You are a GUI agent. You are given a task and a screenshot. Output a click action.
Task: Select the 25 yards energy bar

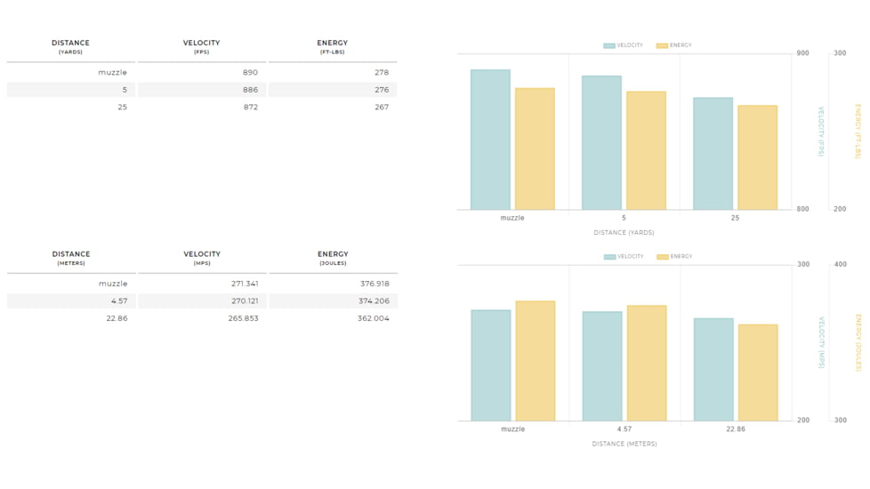click(x=757, y=157)
